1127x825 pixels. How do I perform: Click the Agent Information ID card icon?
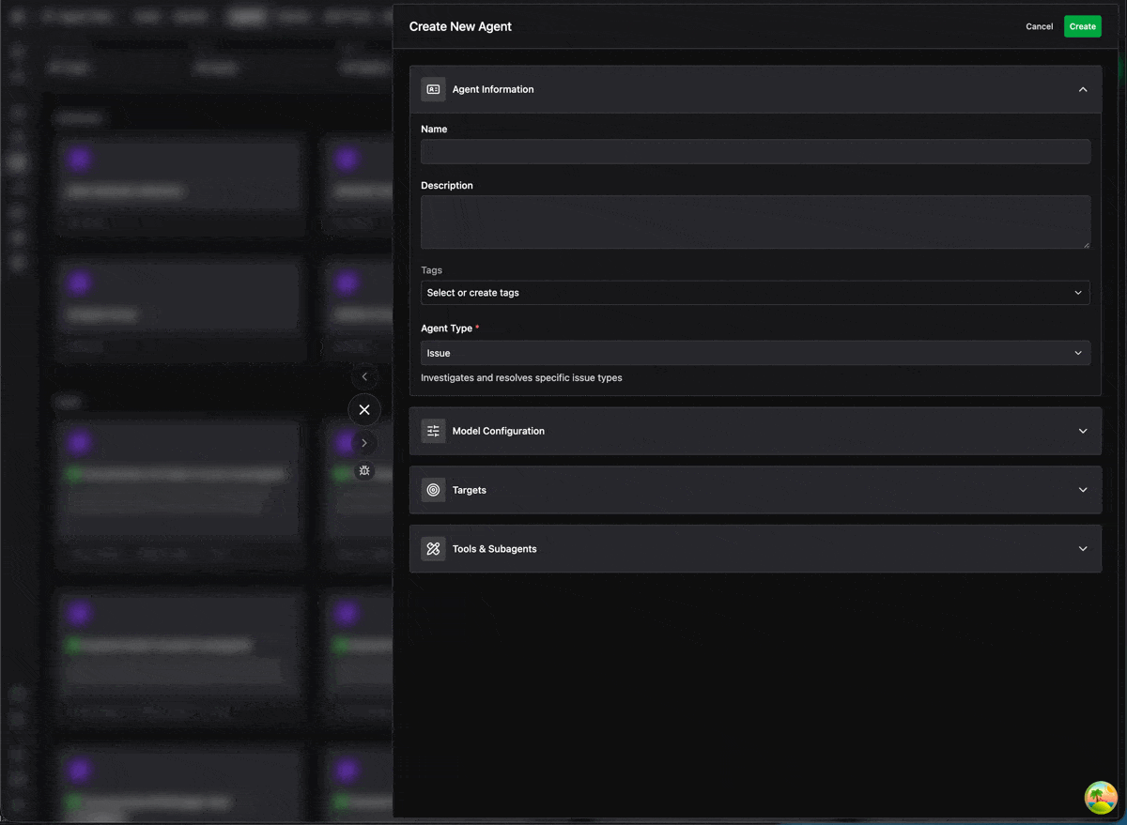(x=433, y=89)
